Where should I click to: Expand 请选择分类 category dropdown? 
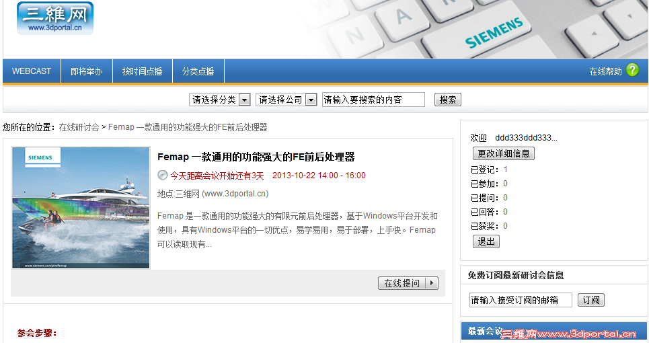click(220, 100)
